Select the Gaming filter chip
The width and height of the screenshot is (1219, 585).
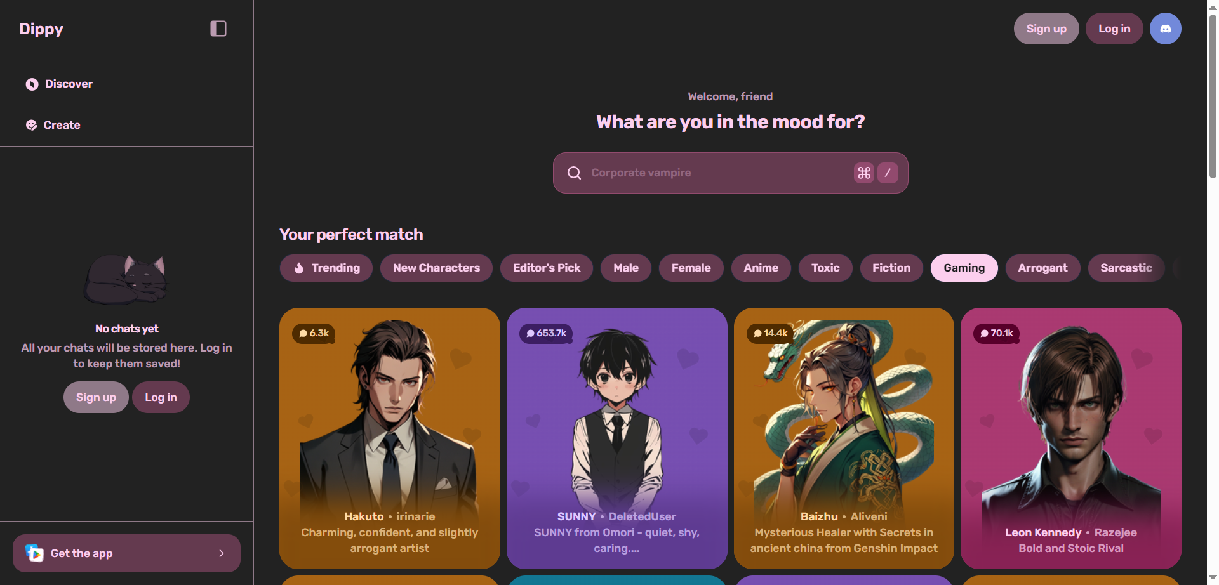point(964,268)
